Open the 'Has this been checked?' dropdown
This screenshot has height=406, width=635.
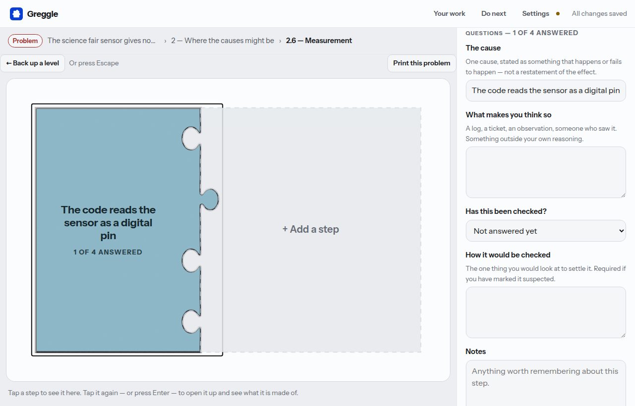[x=546, y=231]
